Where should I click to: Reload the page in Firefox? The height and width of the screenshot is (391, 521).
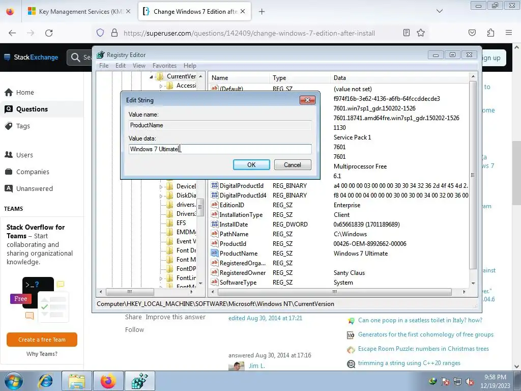tap(49, 33)
